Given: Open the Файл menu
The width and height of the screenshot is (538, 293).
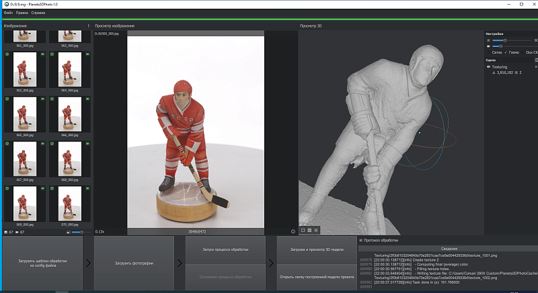Looking at the screenshot, I should [x=8, y=13].
